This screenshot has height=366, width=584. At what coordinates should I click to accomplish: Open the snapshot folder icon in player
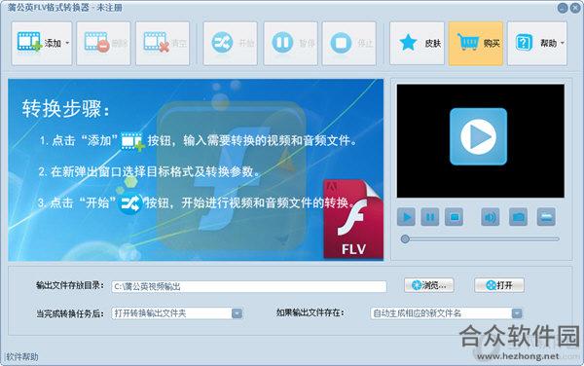[546, 217]
